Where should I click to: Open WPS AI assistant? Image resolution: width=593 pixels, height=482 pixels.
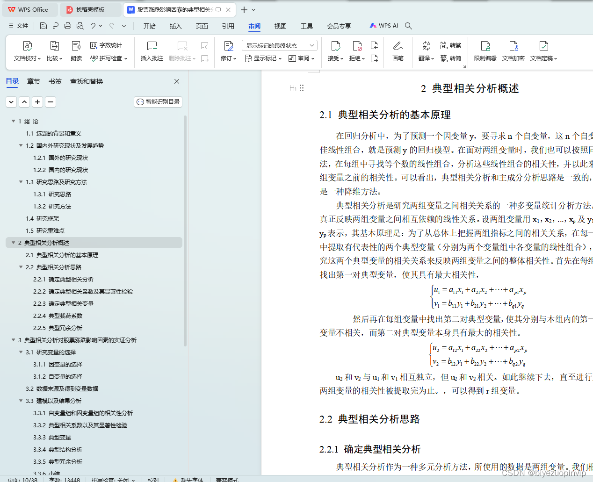coord(384,26)
